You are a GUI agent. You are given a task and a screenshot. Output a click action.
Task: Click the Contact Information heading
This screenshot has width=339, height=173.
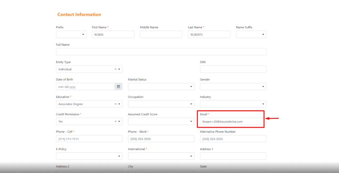tap(79, 15)
